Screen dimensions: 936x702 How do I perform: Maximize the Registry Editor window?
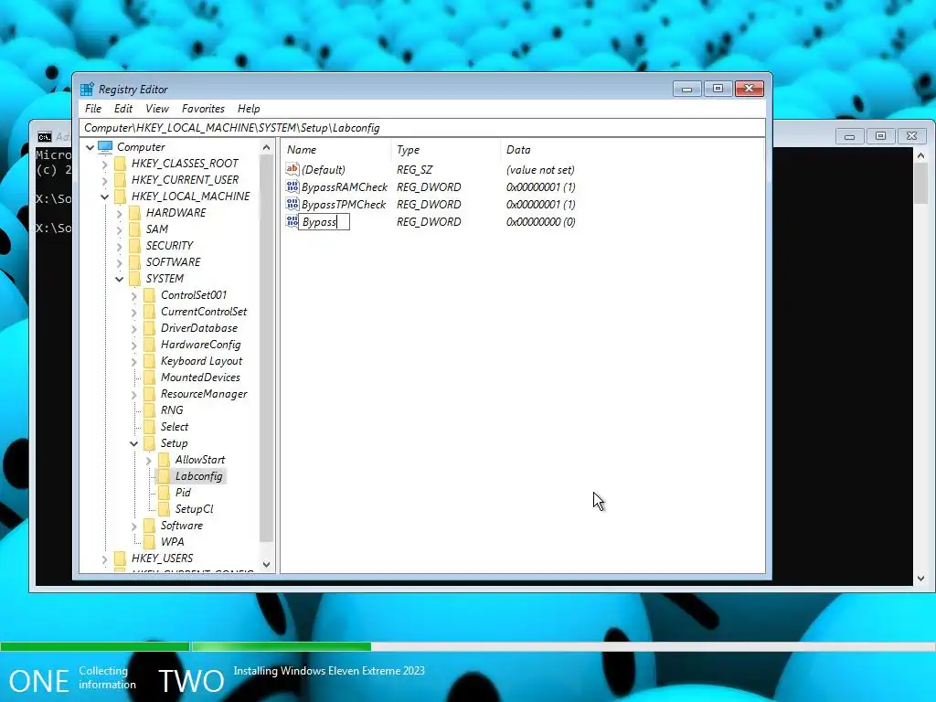tap(718, 89)
